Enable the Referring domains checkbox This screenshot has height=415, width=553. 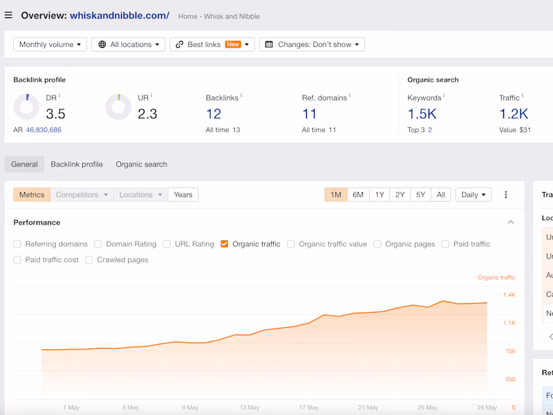click(17, 243)
